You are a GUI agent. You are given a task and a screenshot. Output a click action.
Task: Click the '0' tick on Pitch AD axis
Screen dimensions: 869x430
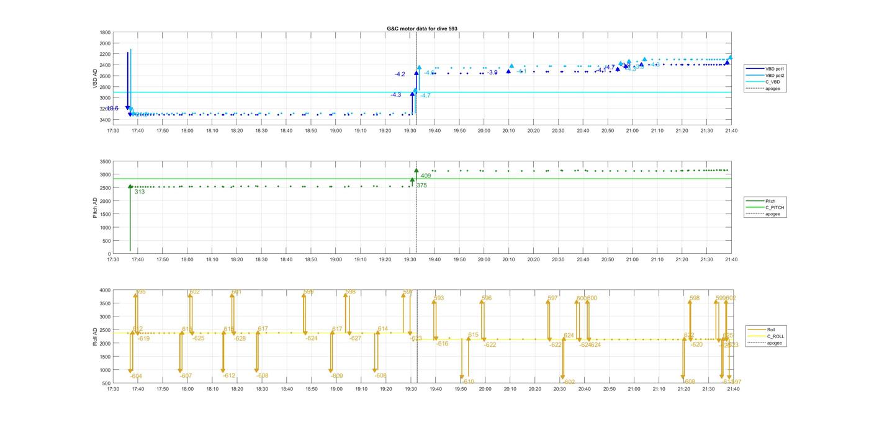point(110,254)
